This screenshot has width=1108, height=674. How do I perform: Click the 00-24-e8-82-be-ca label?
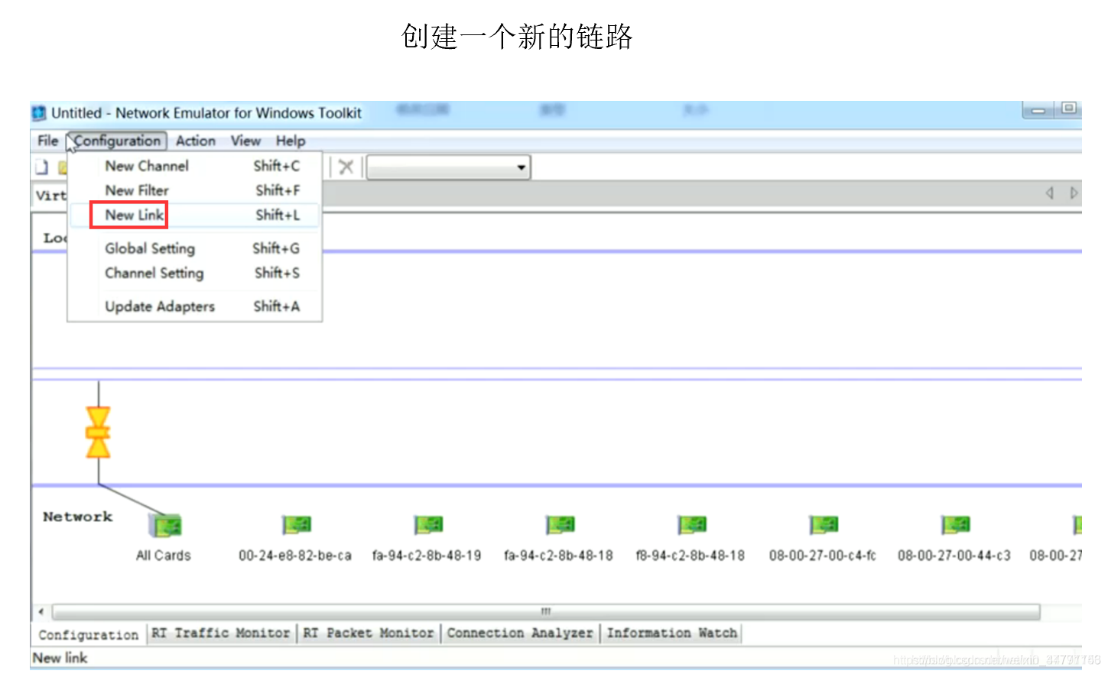pos(295,556)
